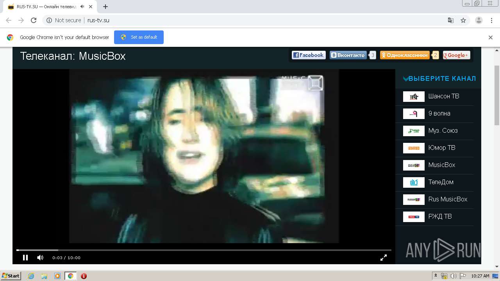The image size is (500, 281).
Task: Select Юмор ТВ channel name
Action: [x=442, y=148]
